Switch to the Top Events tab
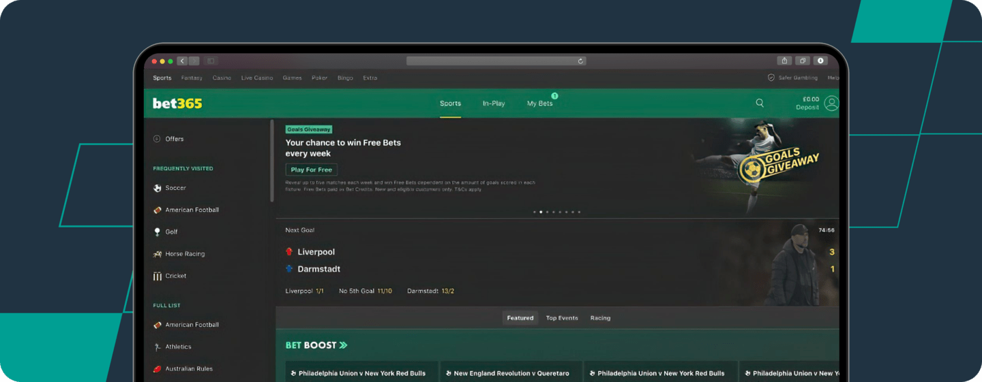982x382 pixels. (562, 318)
